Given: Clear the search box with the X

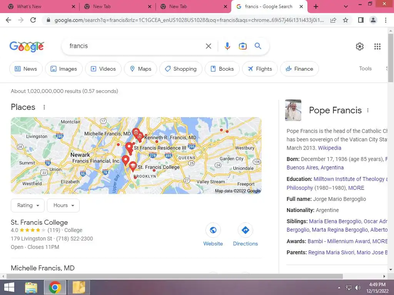Looking at the screenshot, I should 208,46.
